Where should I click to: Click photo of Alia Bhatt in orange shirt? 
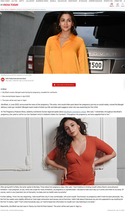(62, 42)
